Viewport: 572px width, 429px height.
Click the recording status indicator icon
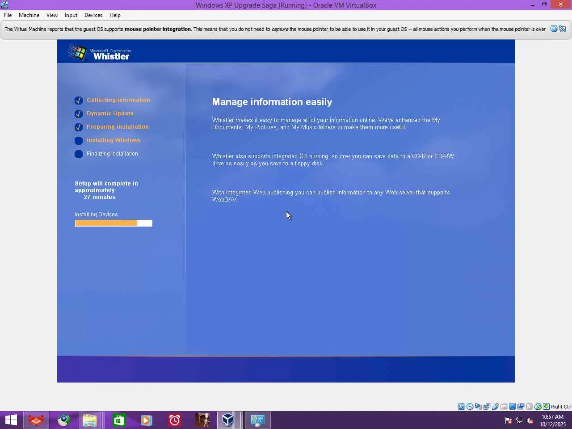click(x=521, y=407)
